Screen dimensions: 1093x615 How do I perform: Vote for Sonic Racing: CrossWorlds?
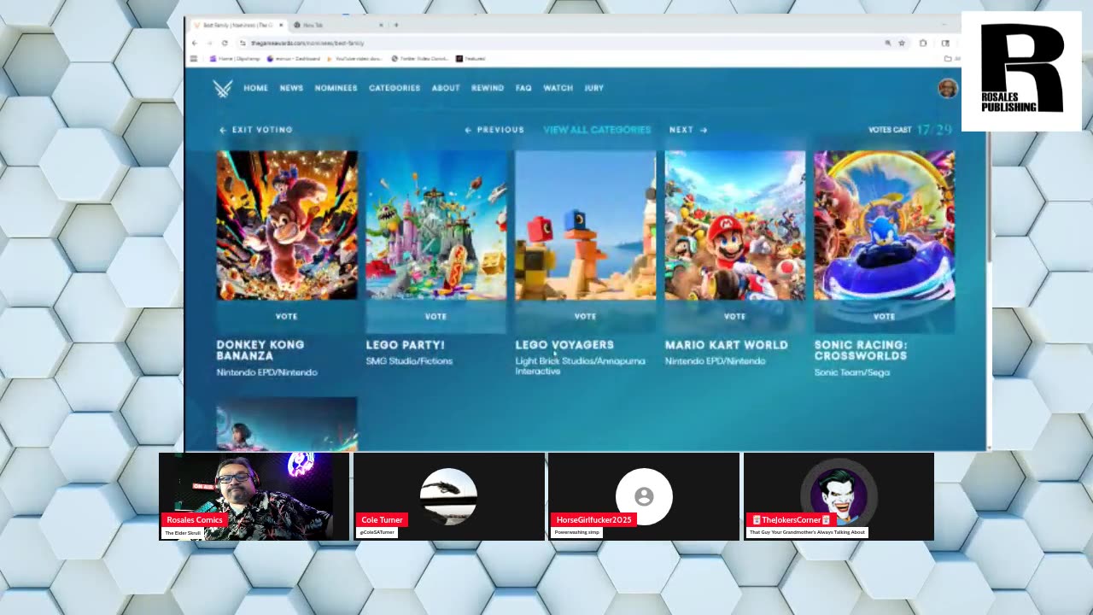[x=885, y=316]
